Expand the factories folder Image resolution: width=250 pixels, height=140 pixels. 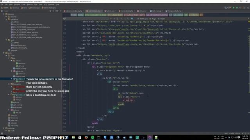pyautogui.click(x=6, y=17)
